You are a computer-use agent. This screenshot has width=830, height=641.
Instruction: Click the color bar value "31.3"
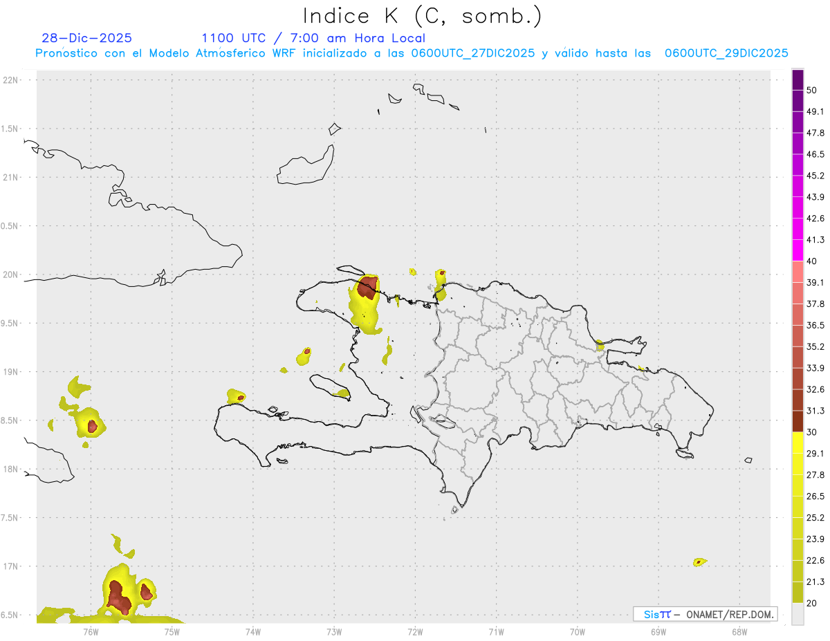815,411
